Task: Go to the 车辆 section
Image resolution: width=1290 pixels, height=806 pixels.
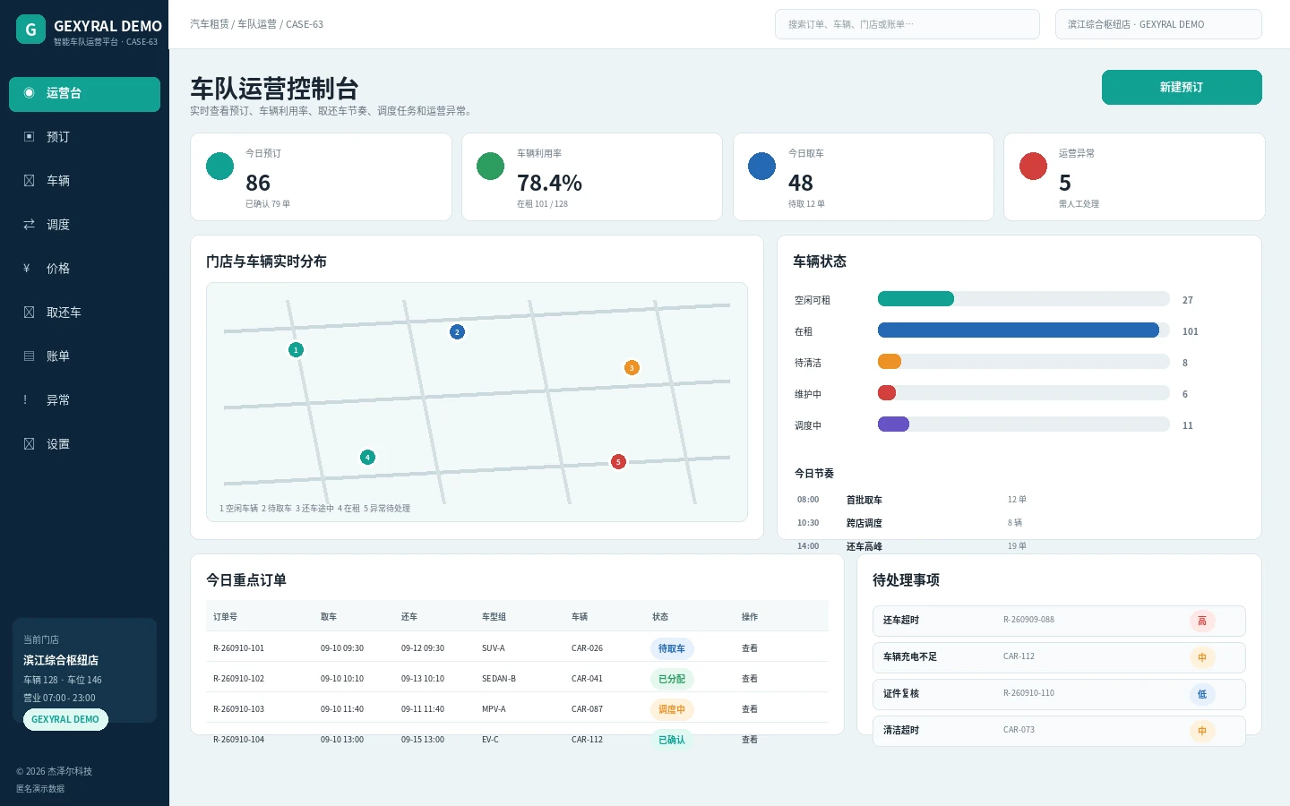Action: point(84,181)
